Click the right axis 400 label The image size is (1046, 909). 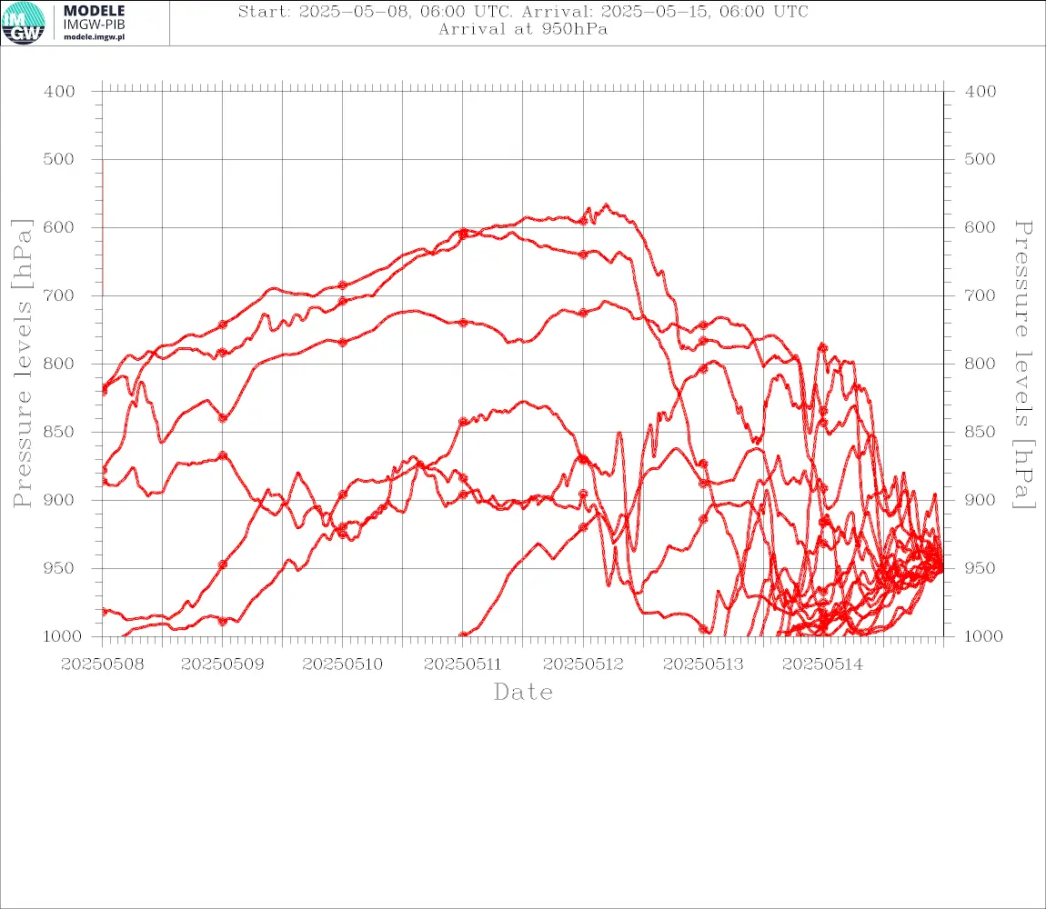pos(981,92)
